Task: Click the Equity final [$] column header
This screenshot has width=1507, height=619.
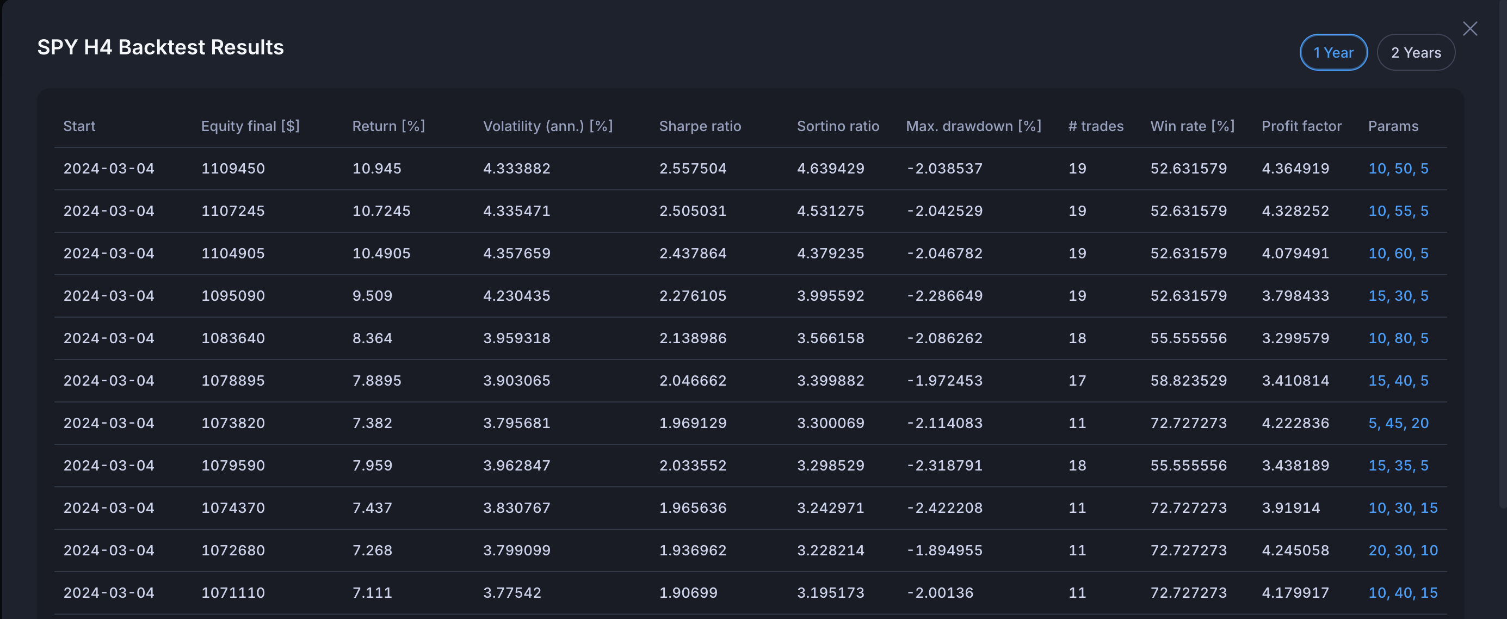Action: [x=250, y=126]
